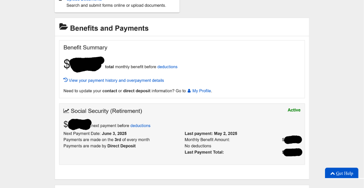The width and height of the screenshot is (364, 188).
Task: Click the open folder icon beside Benefits and Payments
Action: tap(63, 27)
